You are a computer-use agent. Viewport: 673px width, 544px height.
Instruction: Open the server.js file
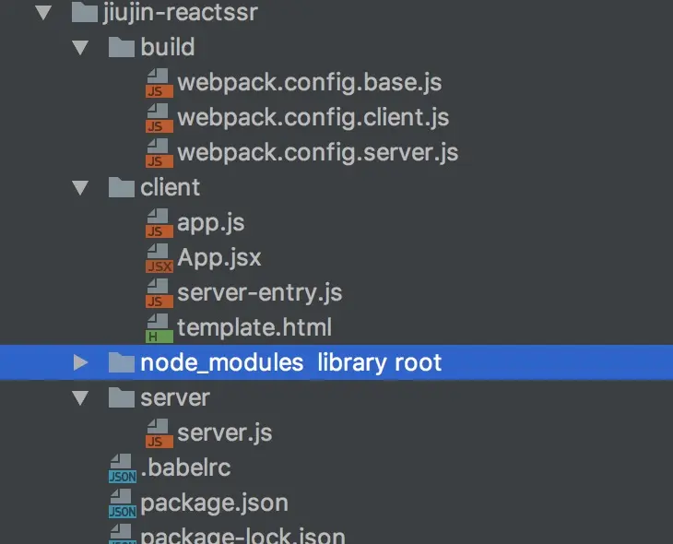click(224, 433)
